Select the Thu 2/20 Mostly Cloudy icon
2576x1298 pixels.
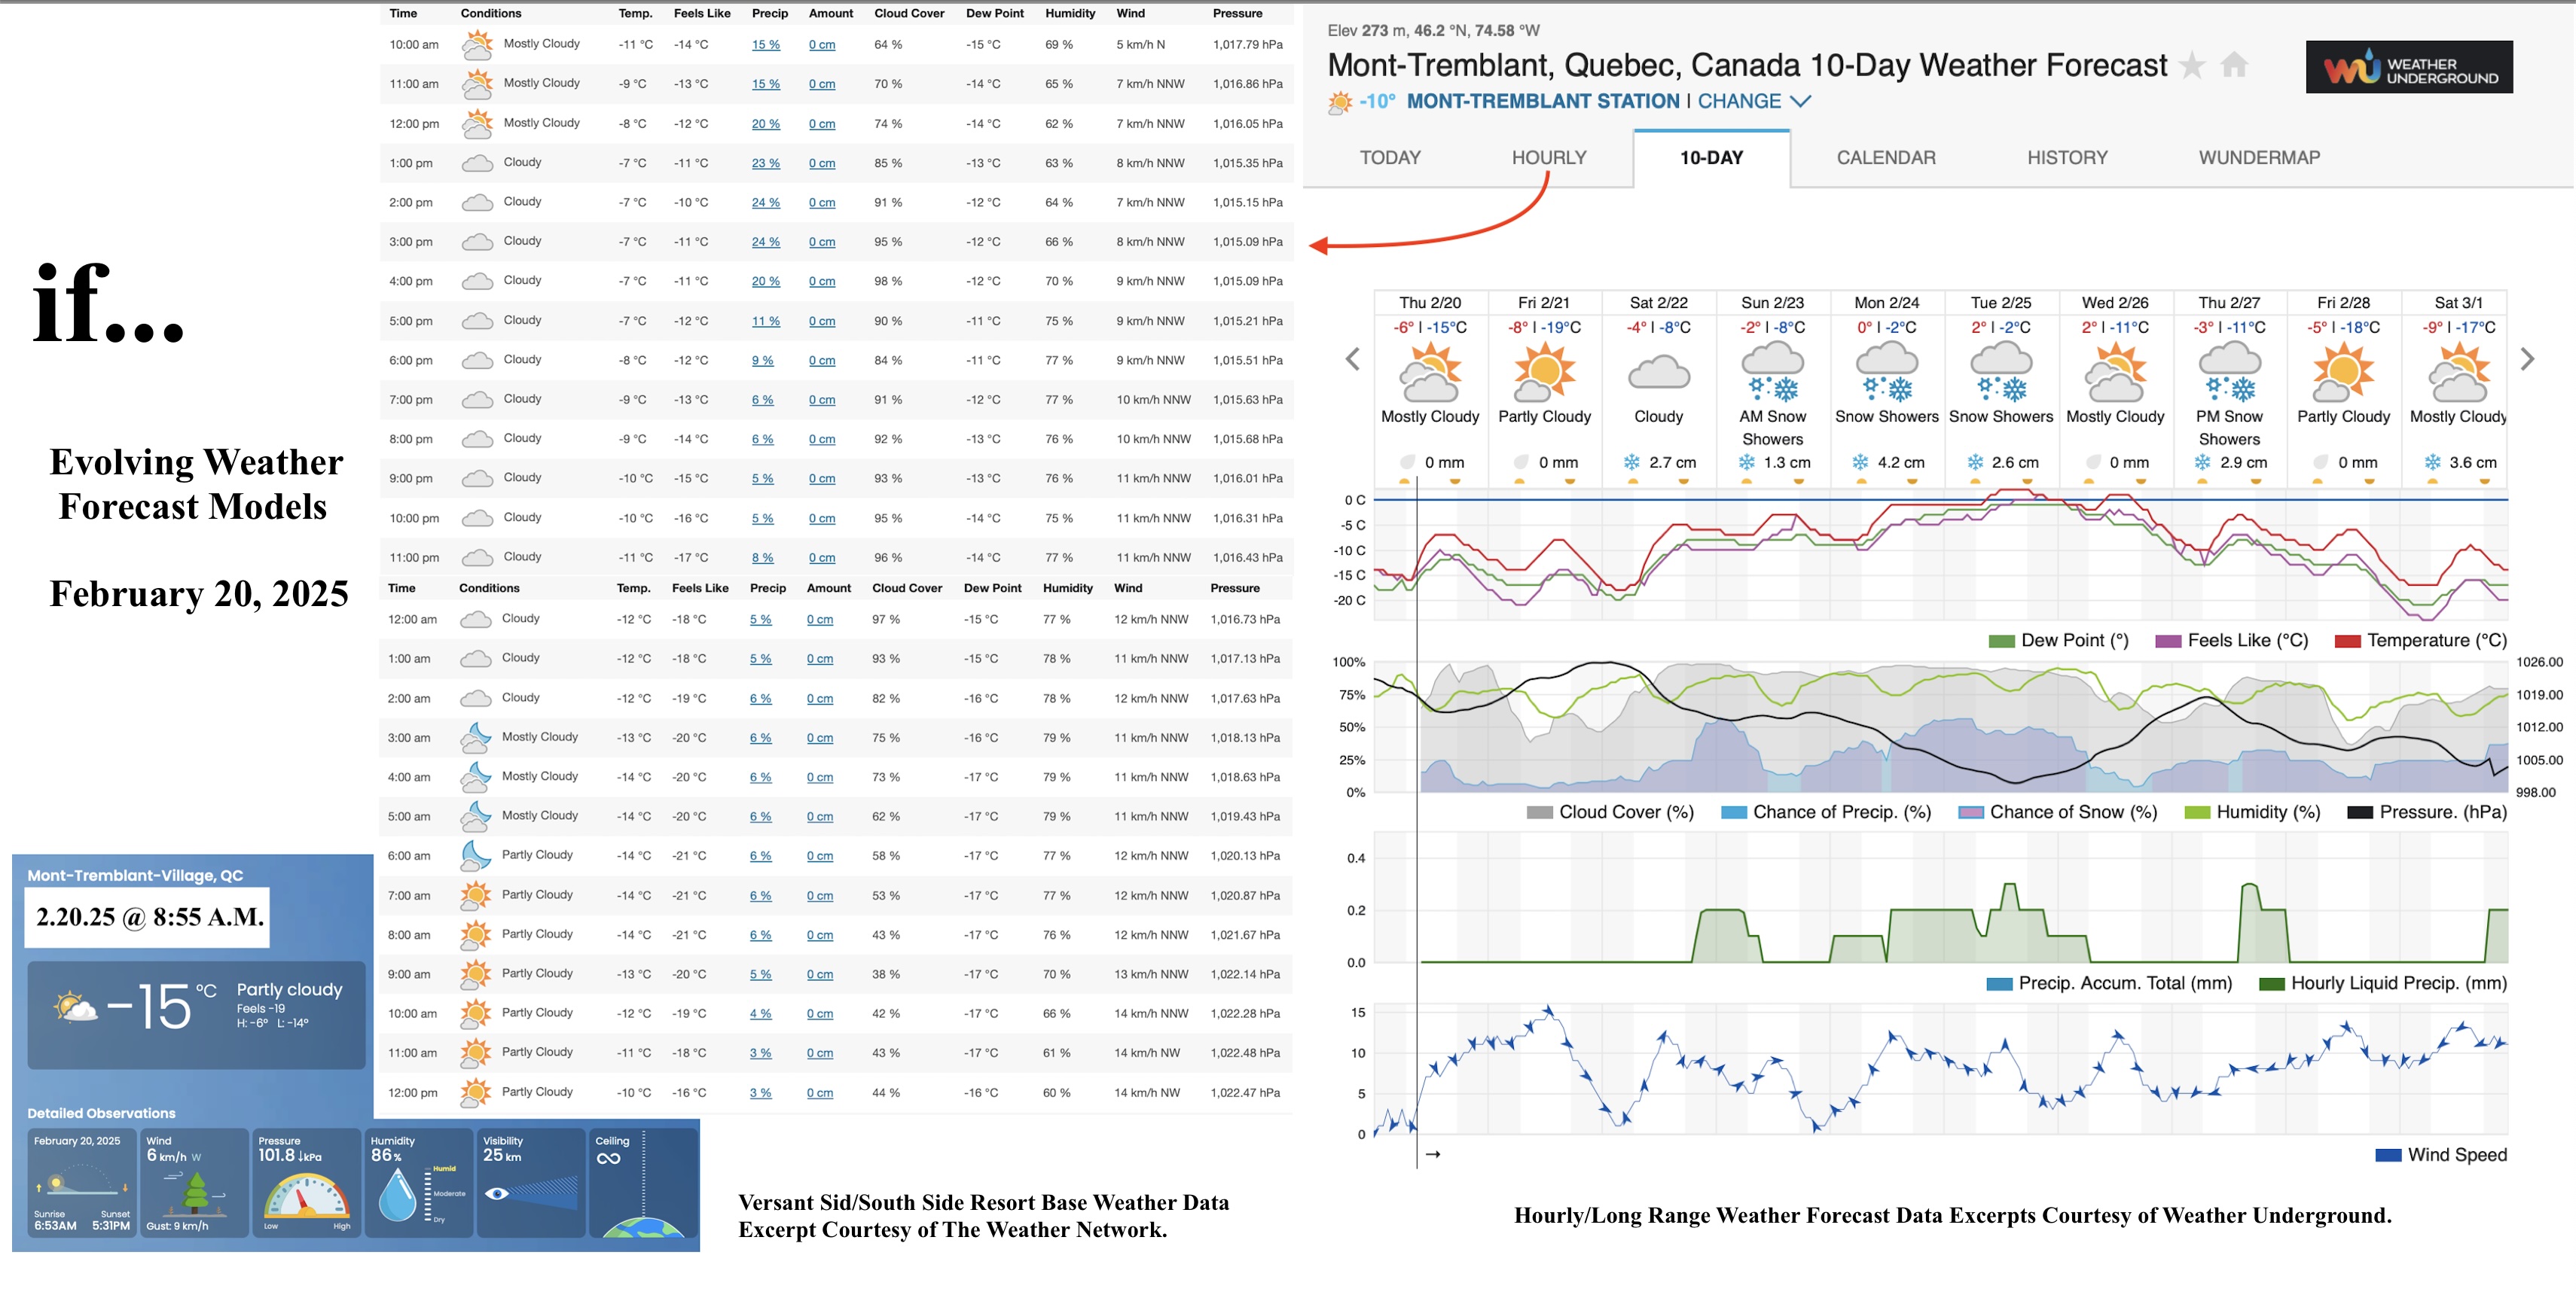tap(1430, 372)
